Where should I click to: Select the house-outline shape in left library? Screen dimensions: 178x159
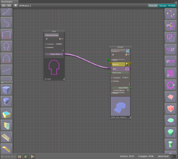(x=7, y=58)
